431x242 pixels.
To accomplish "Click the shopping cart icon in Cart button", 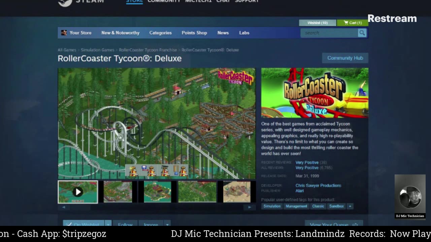I will 346,23.
